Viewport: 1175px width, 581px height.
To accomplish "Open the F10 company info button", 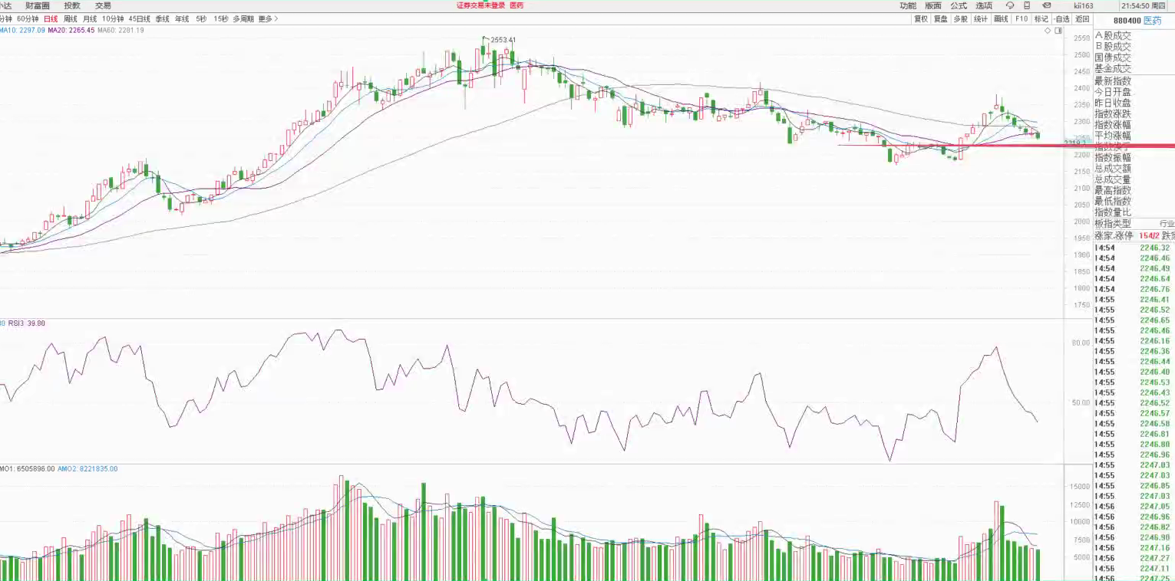I will [1021, 18].
